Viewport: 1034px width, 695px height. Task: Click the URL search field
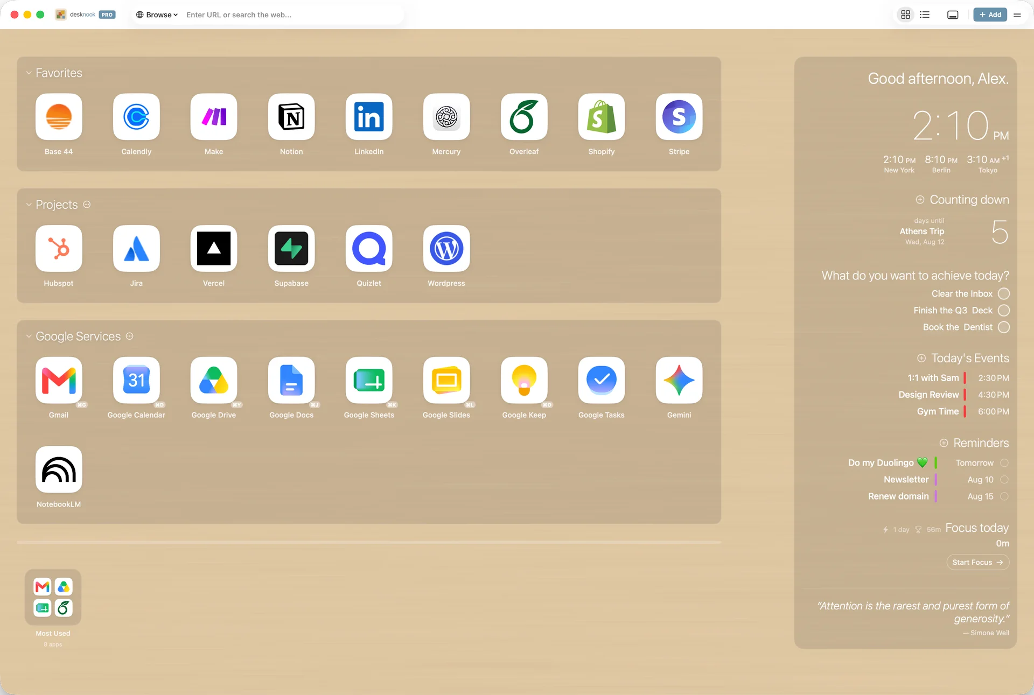tap(292, 15)
